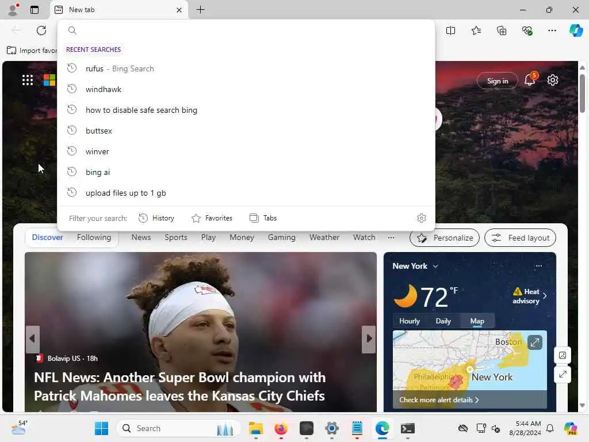Expand New York location dropdown
The image size is (589, 442).
pos(415,266)
